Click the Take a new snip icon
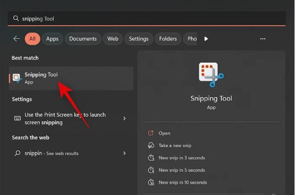Viewport: 295px width, 195px height. (151, 146)
